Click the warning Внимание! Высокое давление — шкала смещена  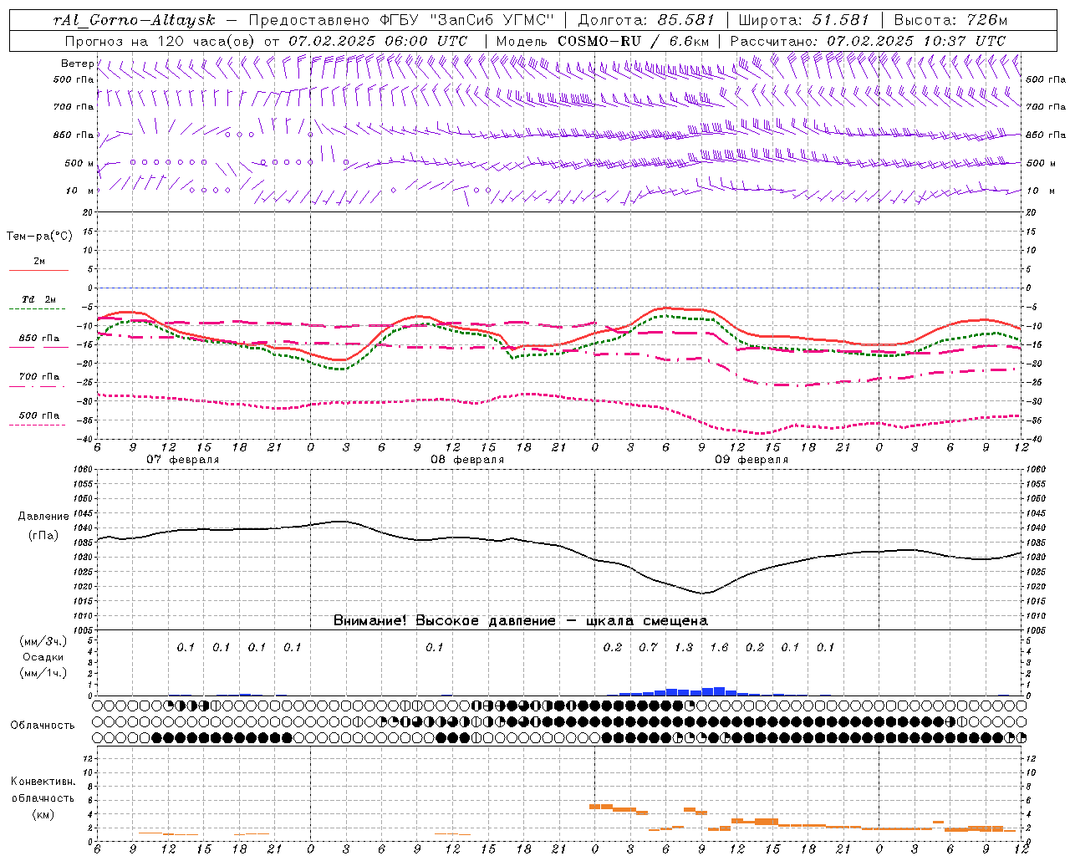[521, 621]
